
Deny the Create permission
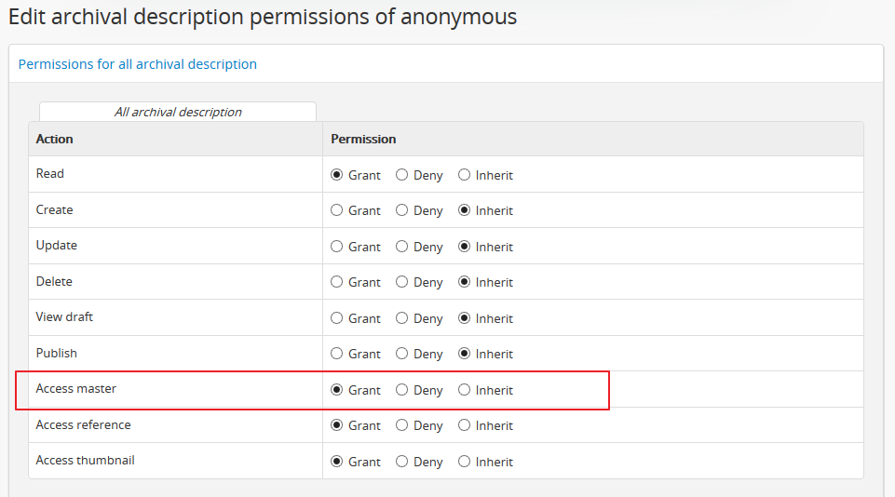tap(402, 210)
